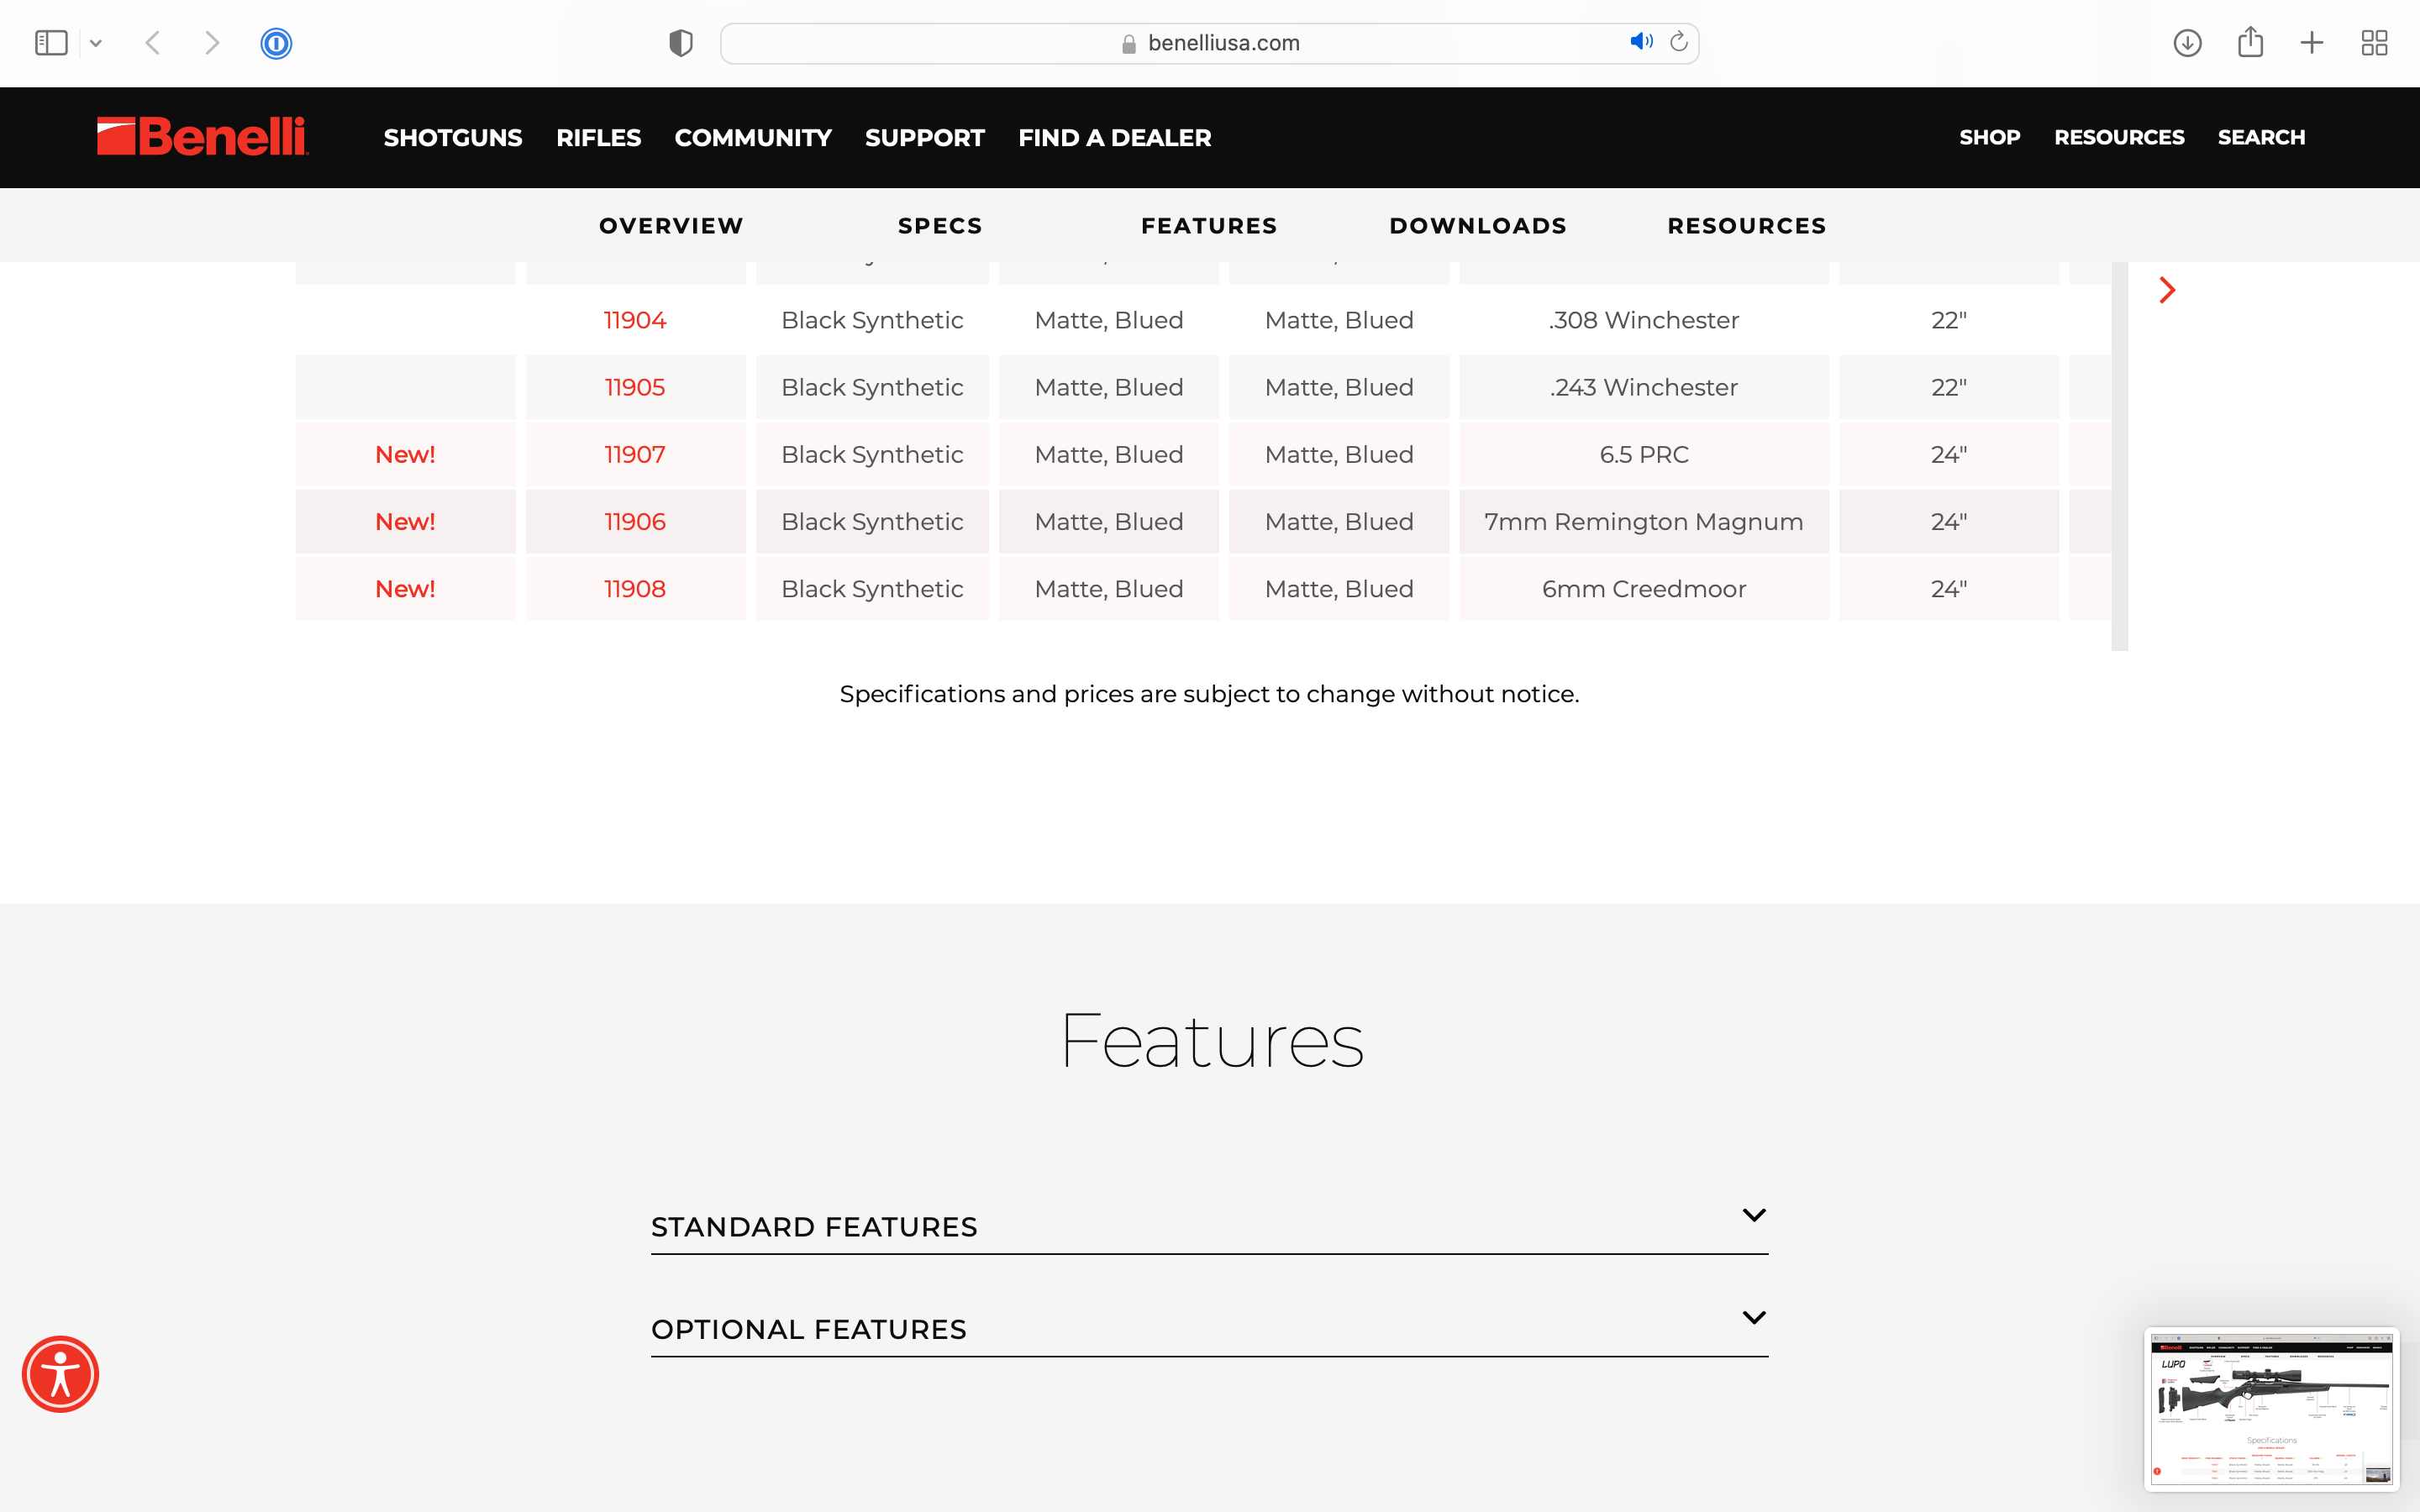Show tab overview grid icon

point(2374,43)
